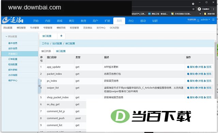
Task: Open 支付中心 in the submenu bar
Action: tap(101, 28)
